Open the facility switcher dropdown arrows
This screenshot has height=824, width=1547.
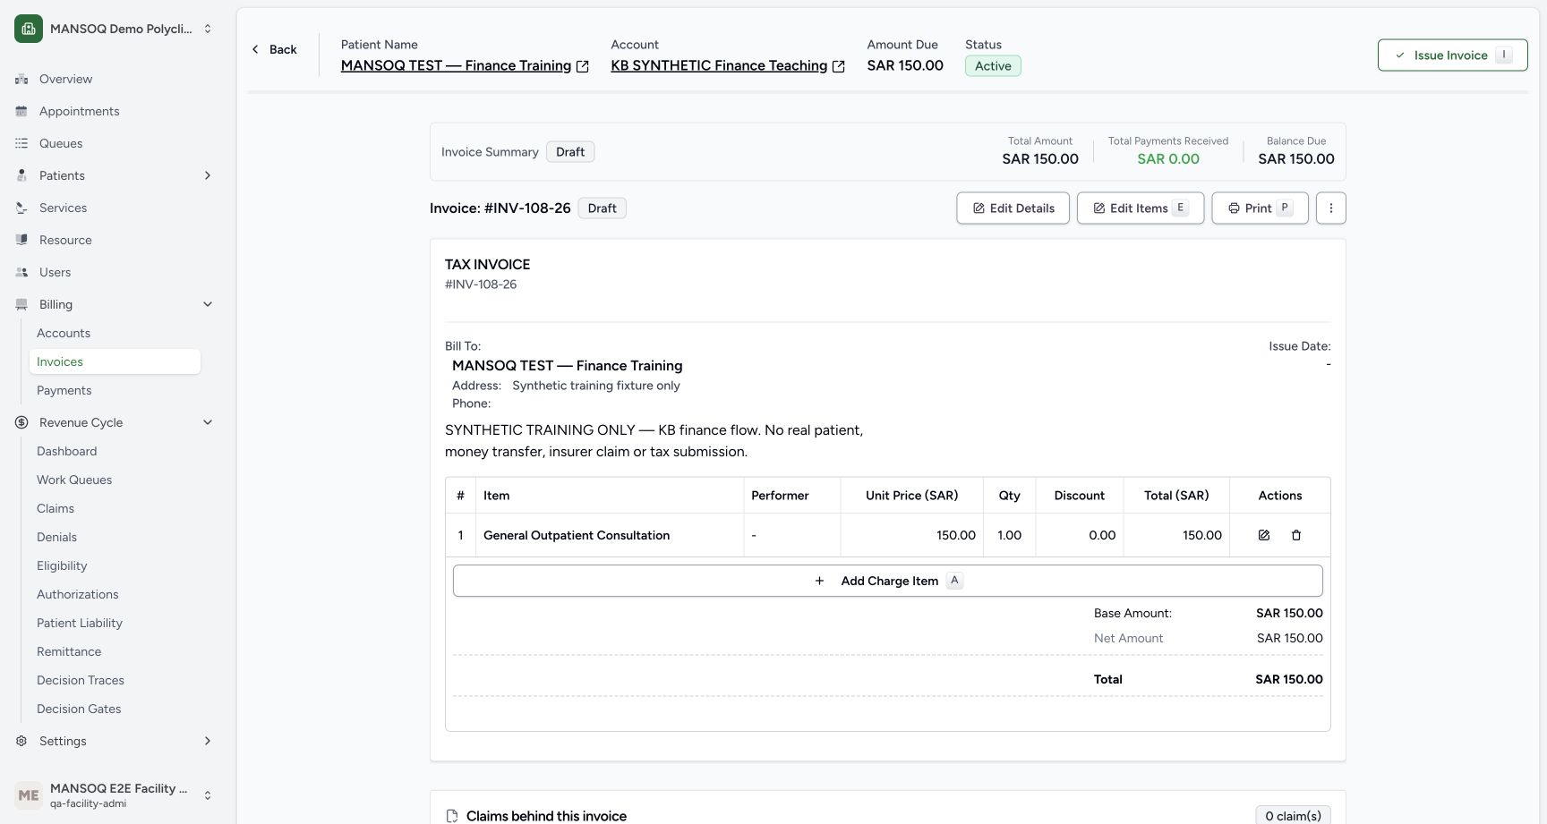[208, 29]
